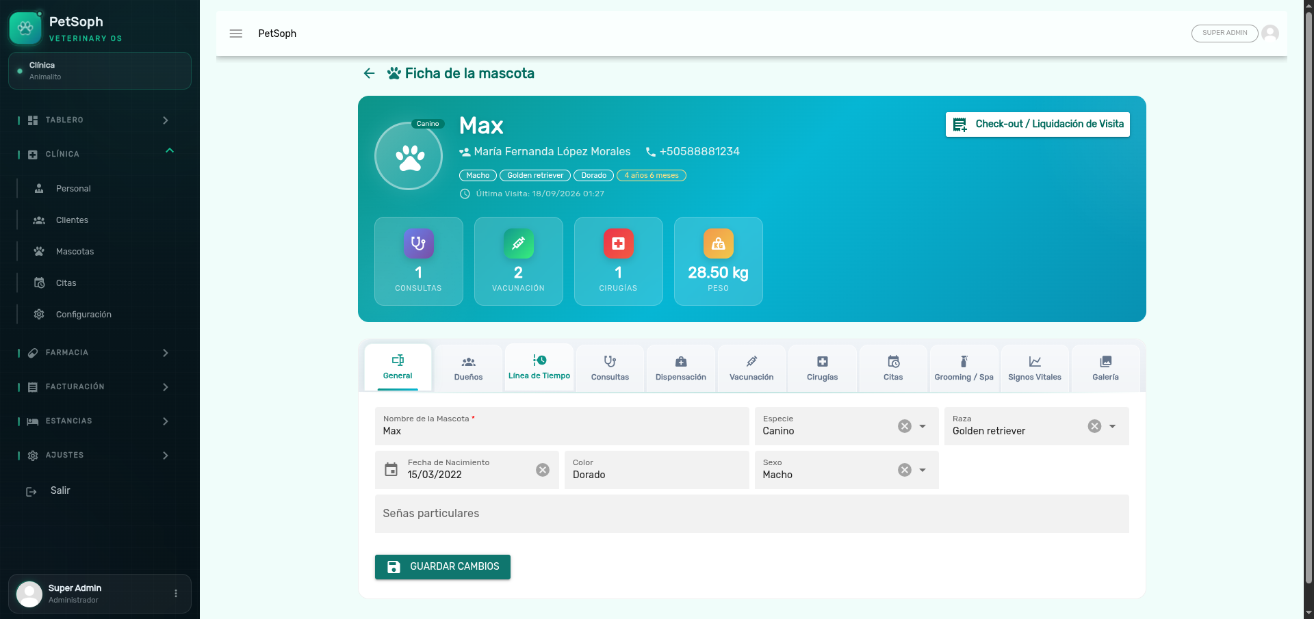Screen dimensions: 1314x619
Task: Open the Grooming / Spa tab
Action: [x=964, y=369]
